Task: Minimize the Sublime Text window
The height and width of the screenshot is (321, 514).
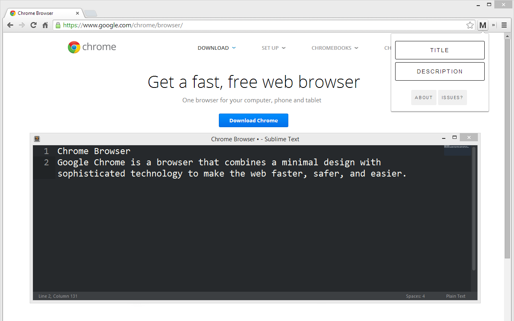Action: (x=443, y=138)
